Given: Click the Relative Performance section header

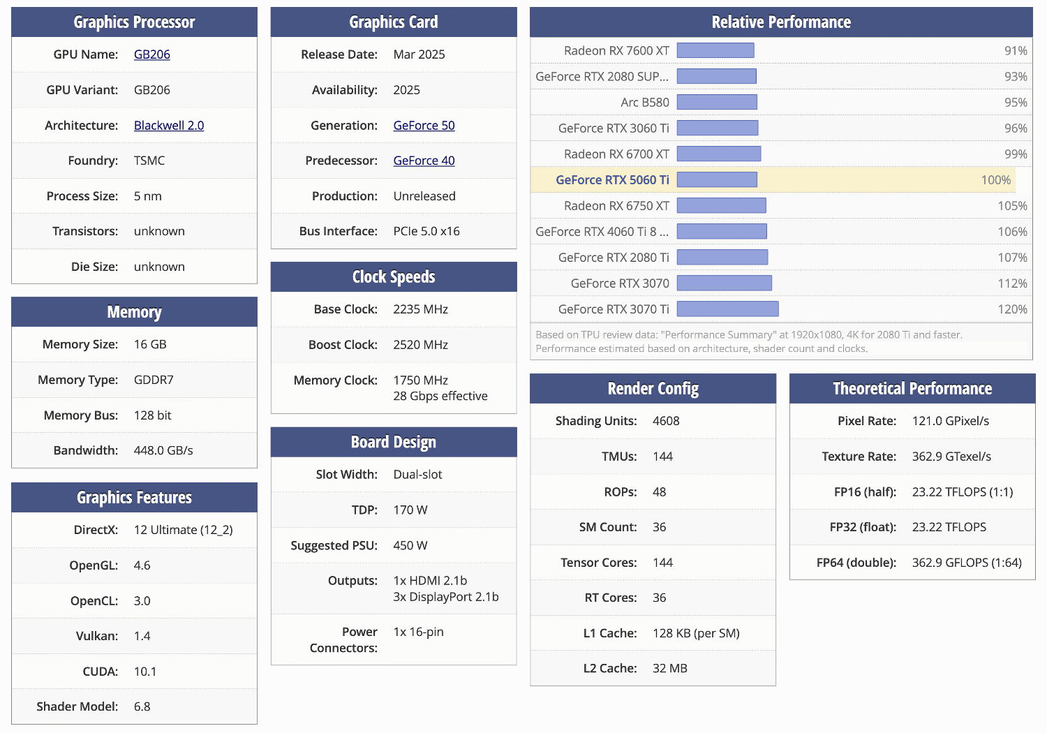Looking at the screenshot, I should coord(781,22).
